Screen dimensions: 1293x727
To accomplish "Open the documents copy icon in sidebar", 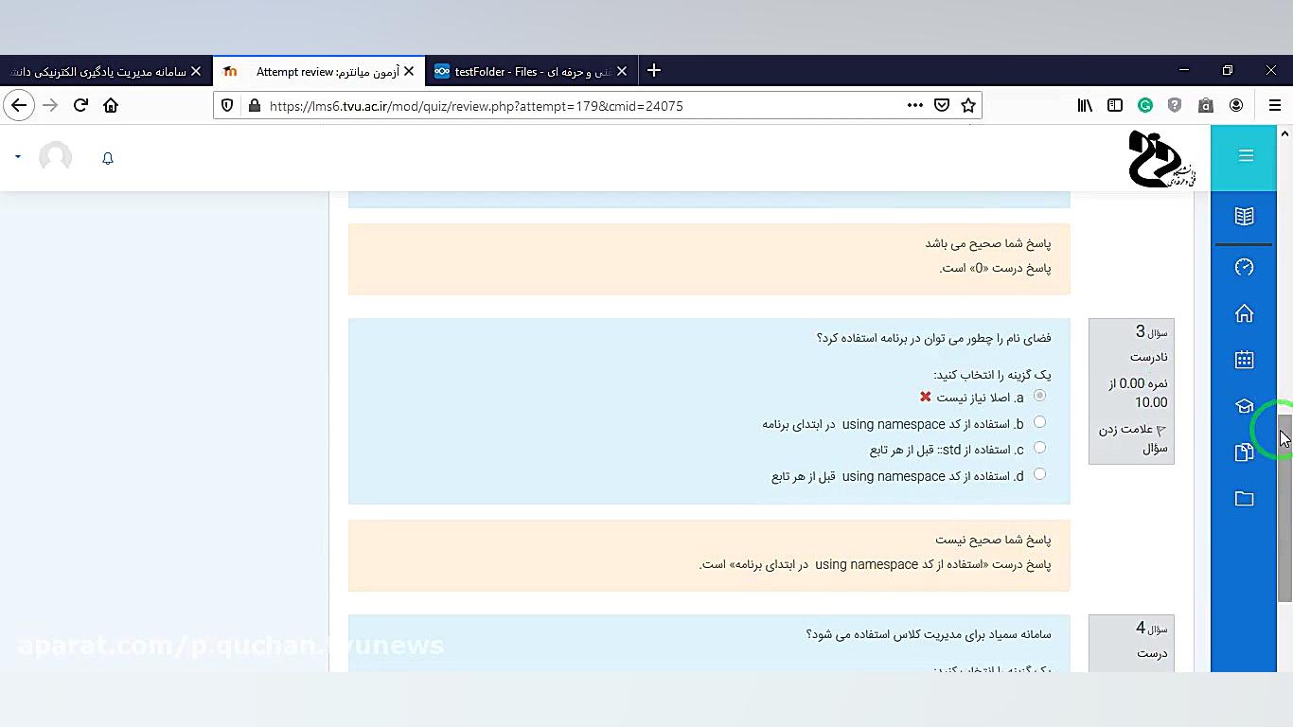I will point(1245,452).
